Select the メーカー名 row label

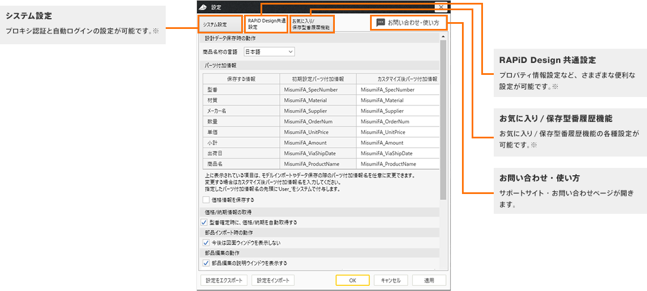pyautogui.click(x=241, y=111)
